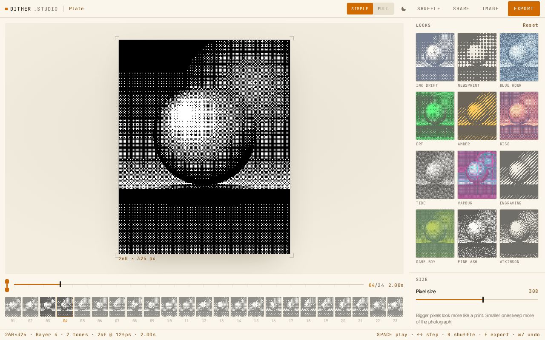545x340 pixels.
Task: Apply the VAPOUR look
Action: point(477,175)
